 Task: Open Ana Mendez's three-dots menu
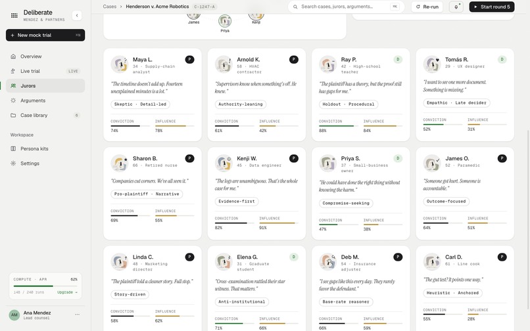[77, 315]
